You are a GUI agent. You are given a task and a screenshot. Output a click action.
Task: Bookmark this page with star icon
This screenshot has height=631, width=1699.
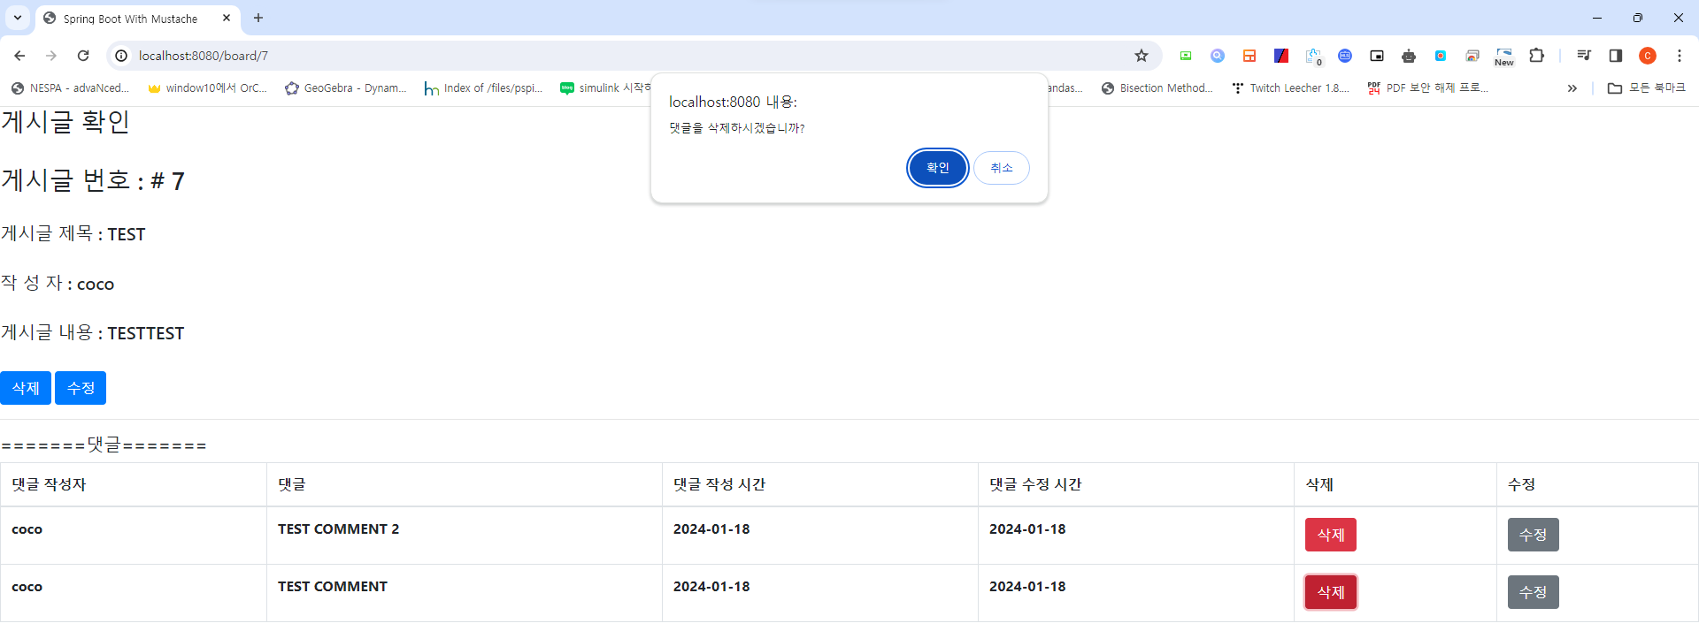pos(1142,56)
